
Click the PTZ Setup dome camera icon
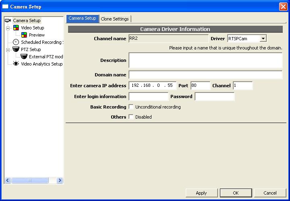point(16,49)
